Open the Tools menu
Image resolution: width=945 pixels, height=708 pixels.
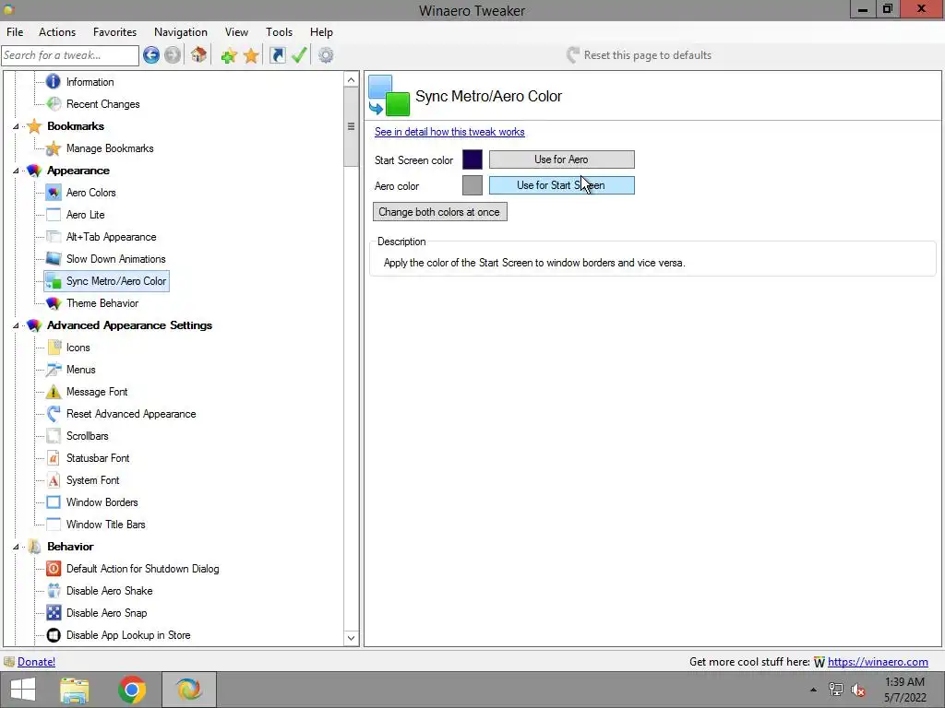279,32
